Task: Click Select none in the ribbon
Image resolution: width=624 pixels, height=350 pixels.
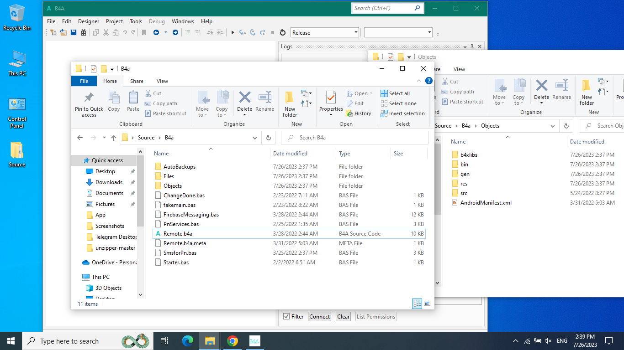Action: point(398,103)
